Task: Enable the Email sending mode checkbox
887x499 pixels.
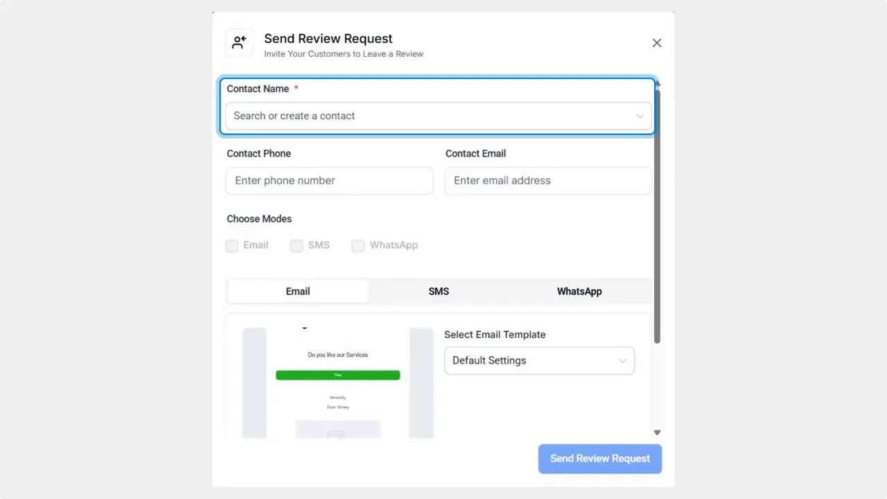Action: (231, 245)
